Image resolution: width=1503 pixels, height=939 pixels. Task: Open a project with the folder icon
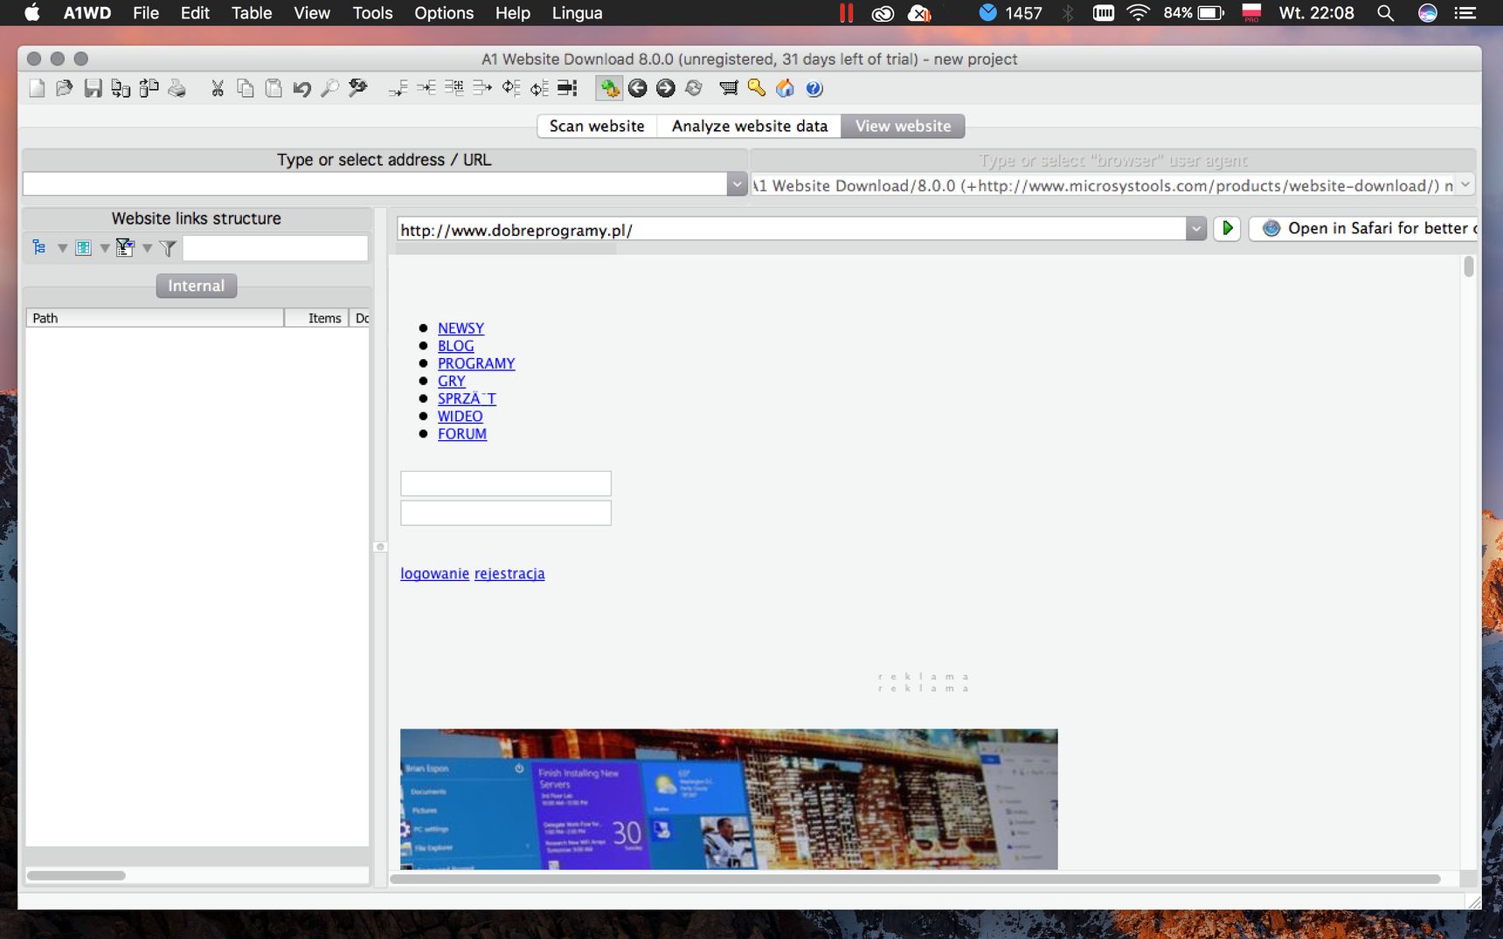pyautogui.click(x=65, y=88)
